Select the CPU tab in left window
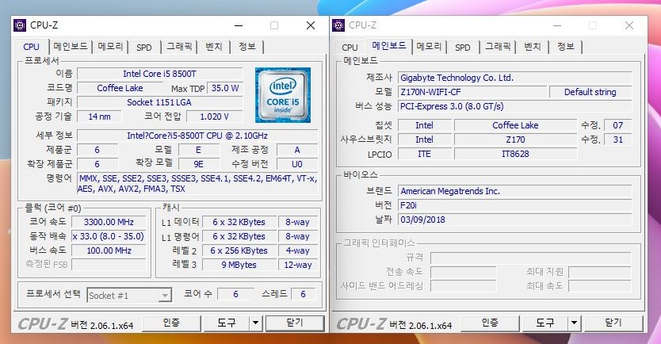Viewport: 661px width, 344px height. pos(31,47)
